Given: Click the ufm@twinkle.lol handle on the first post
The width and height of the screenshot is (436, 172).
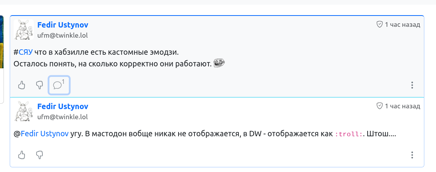Looking at the screenshot, I should [62, 35].
